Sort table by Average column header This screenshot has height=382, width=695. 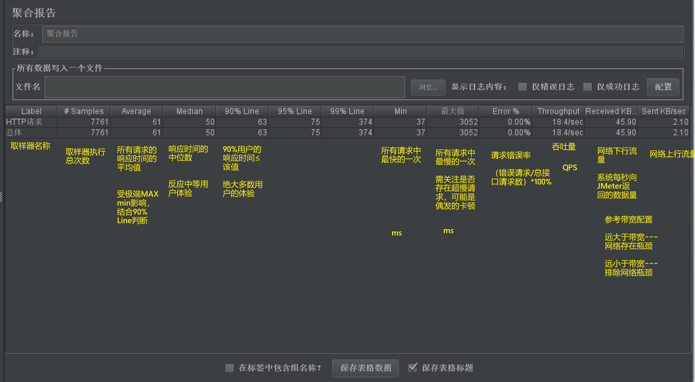[x=136, y=111]
